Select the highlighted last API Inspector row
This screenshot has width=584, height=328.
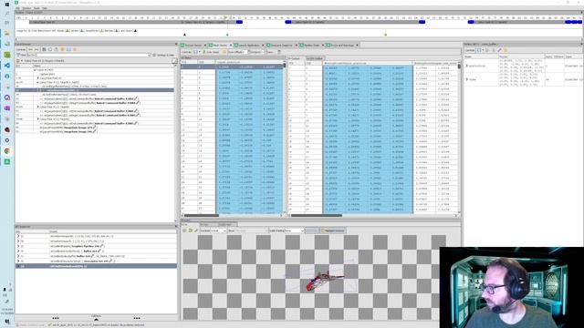pyautogui.click(x=96, y=266)
